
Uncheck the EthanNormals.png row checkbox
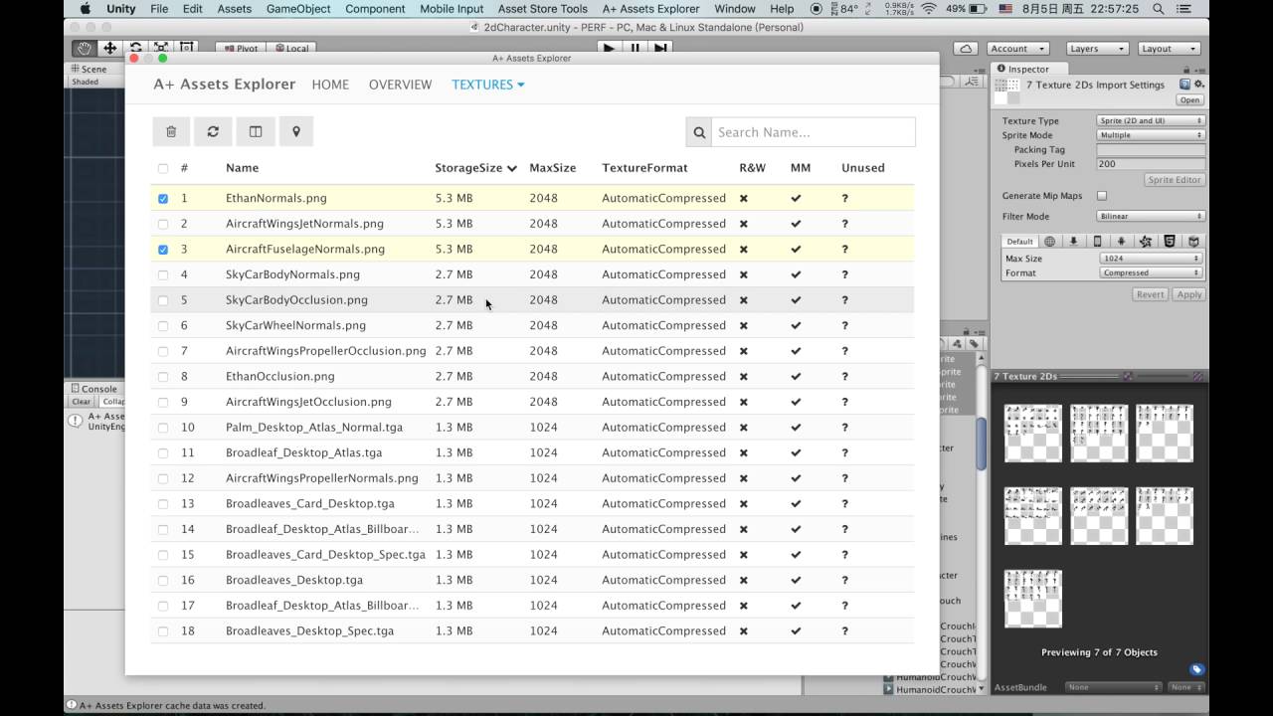coord(163,198)
